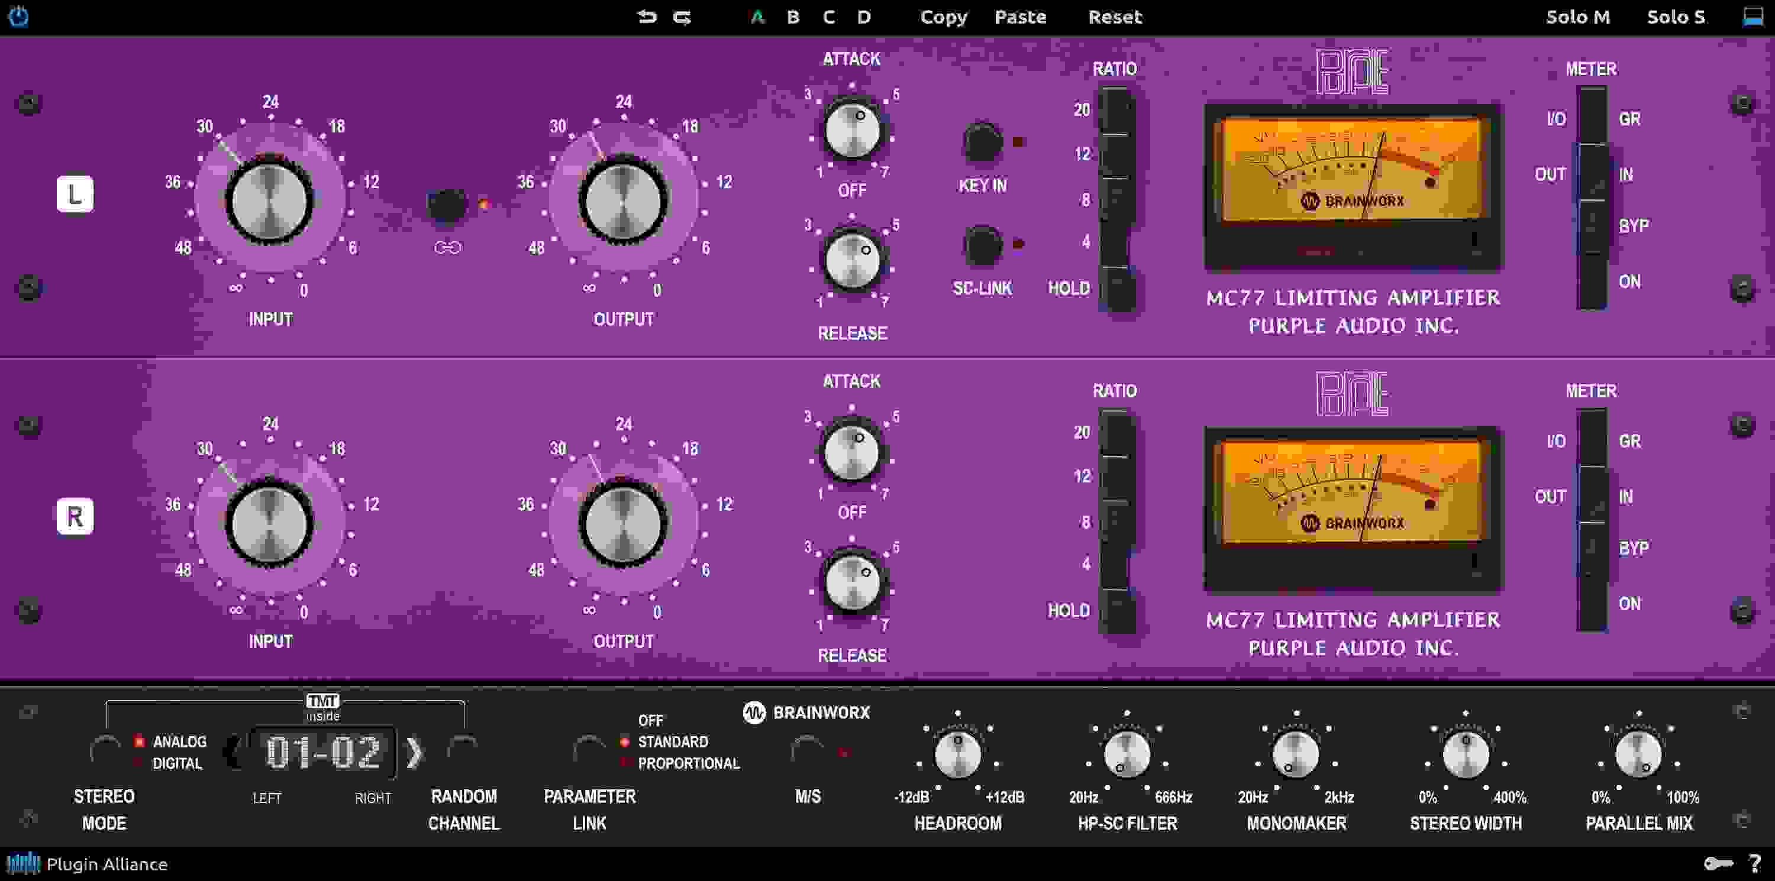1775x881 pixels.
Task: Switch to preset slot B
Action: 792,17
